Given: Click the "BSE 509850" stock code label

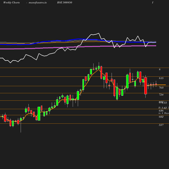Looking at the screenshot, I should 65,2.
